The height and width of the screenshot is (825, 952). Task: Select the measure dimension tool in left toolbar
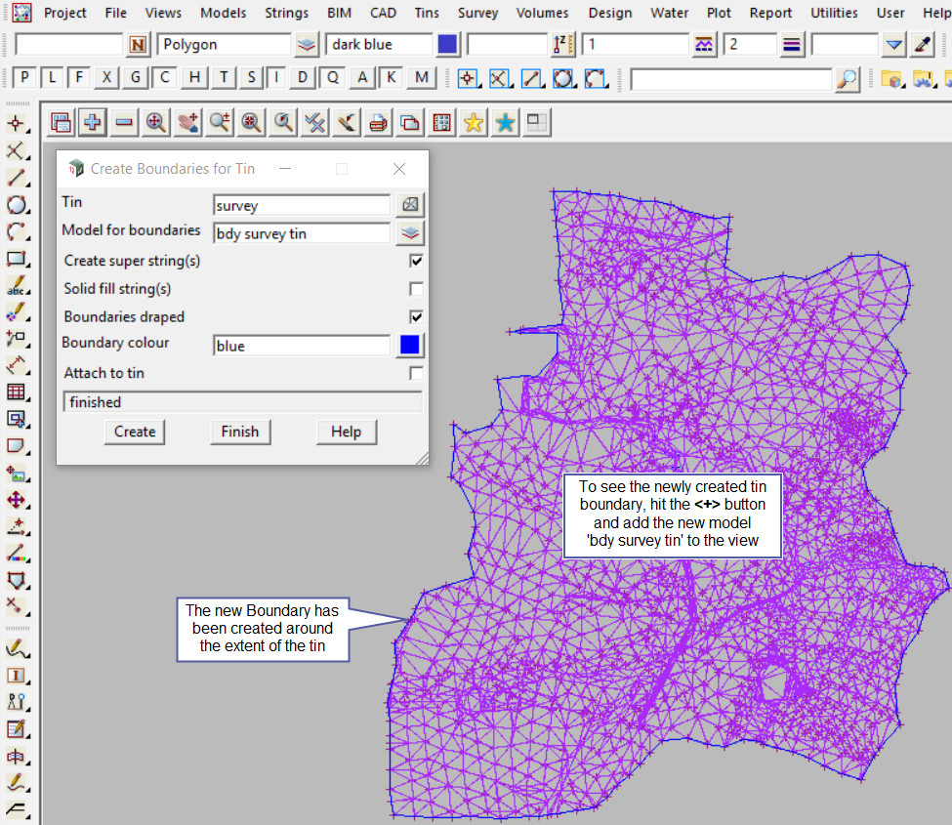tap(17, 365)
